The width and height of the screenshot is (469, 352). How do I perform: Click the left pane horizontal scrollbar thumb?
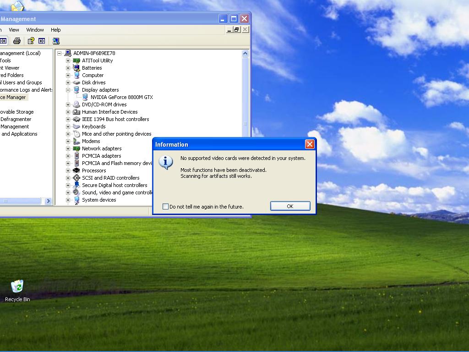click(20, 201)
